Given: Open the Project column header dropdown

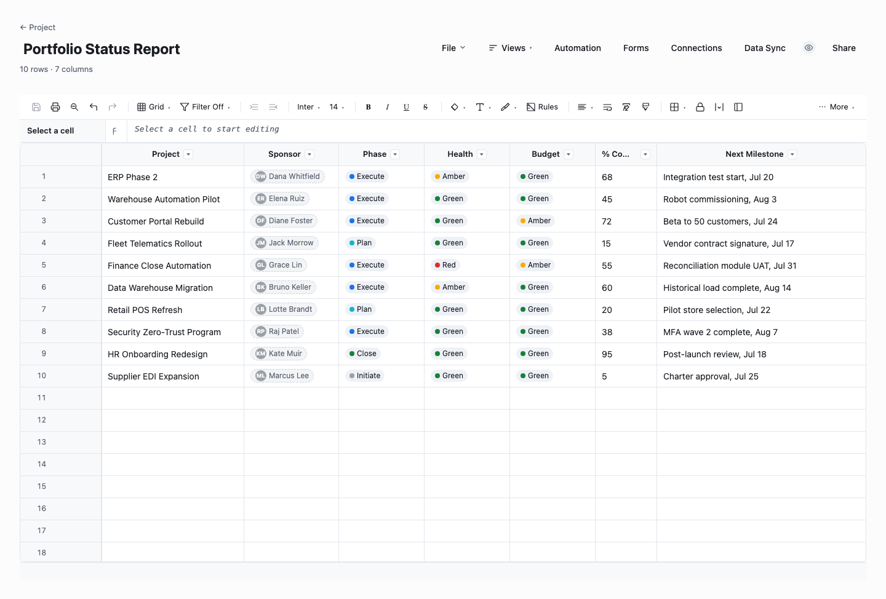Looking at the screenshot, I should [189, 154].
